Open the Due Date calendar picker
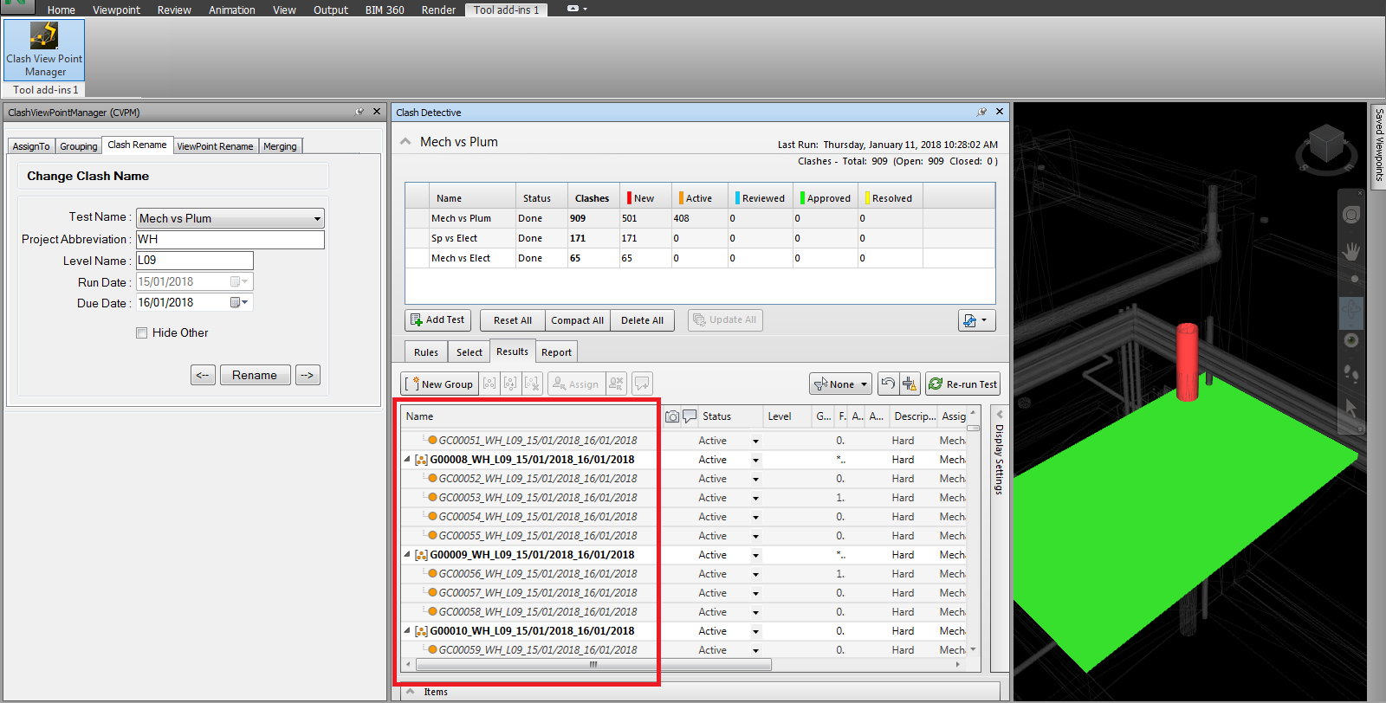The height and width of the screenshot is (703, 1386). click(239, 302)
